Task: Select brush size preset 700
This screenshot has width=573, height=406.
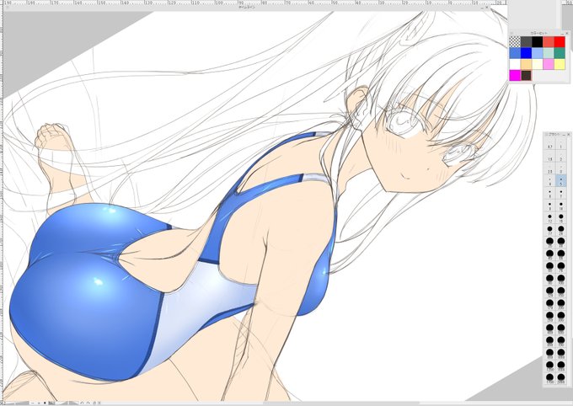Action: click(561, 342)
